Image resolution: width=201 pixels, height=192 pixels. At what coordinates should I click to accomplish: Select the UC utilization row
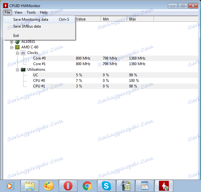[x=115, y=75]
